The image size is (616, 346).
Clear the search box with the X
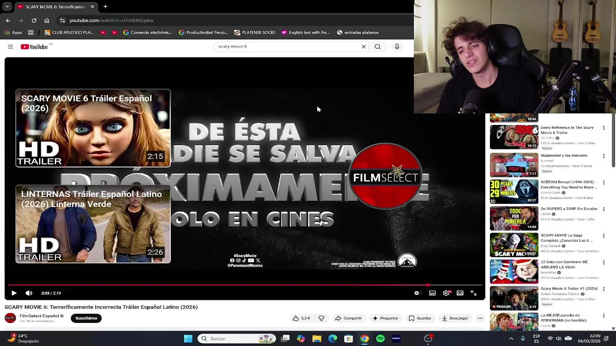[x=364, y=47]
